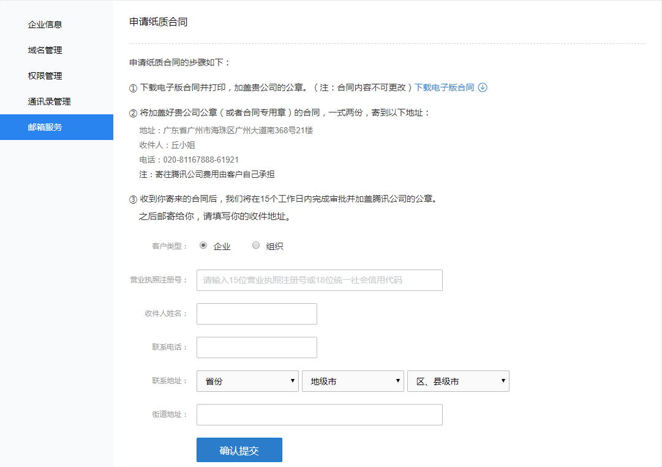Viewport: 662px width, 467px height.
Task: Click the 街道地址 input field
Action: click(x=319, y=414)
